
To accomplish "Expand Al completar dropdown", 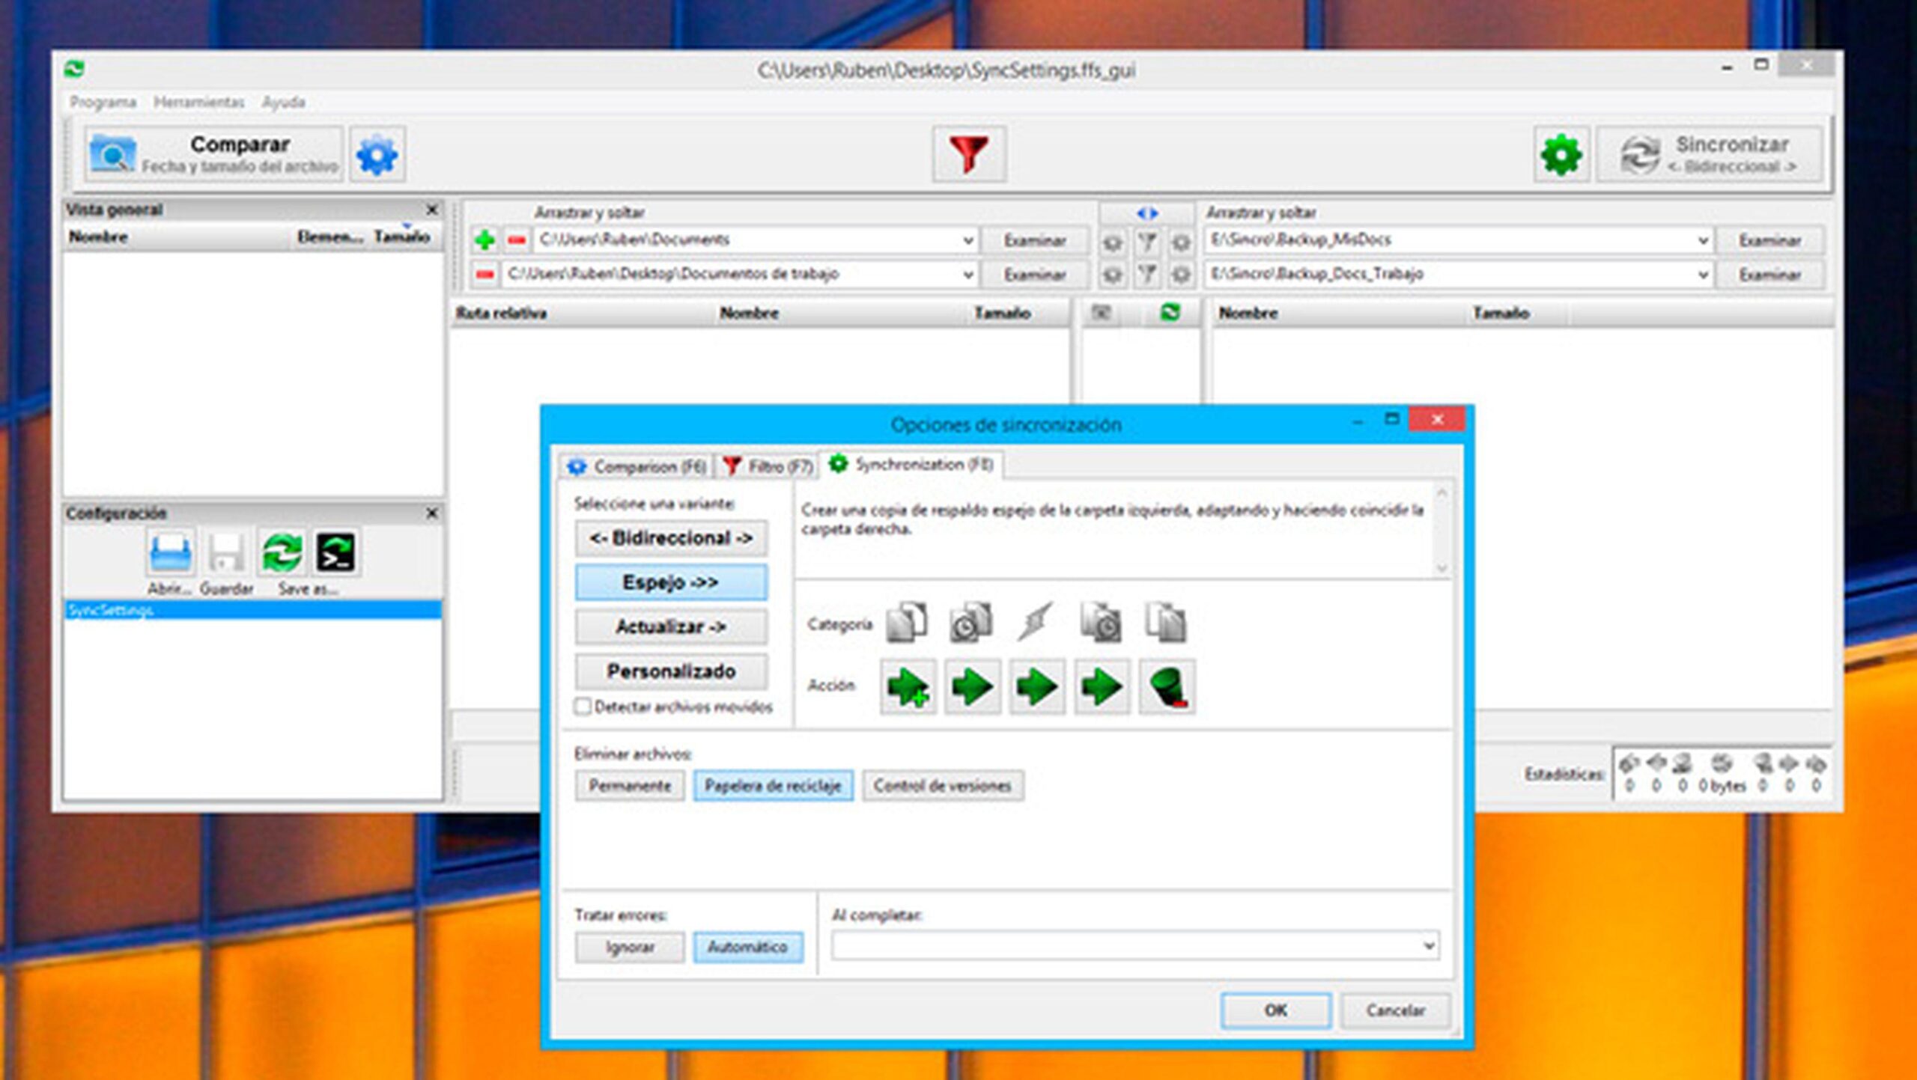I will point(1428,946).
